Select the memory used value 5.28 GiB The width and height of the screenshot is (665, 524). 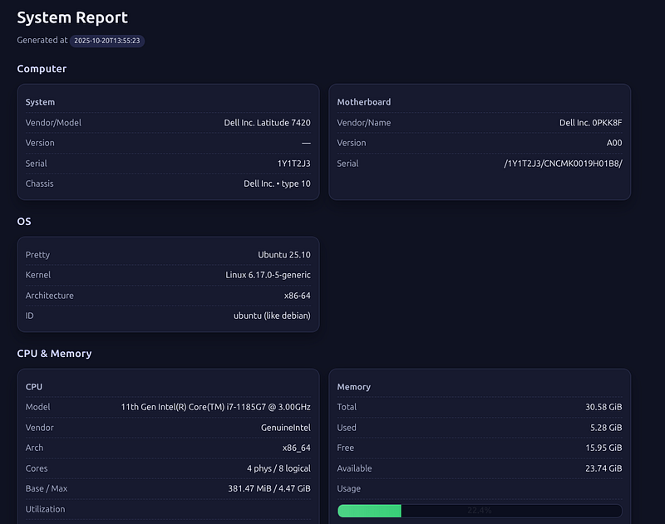click(x=606, y=428)
